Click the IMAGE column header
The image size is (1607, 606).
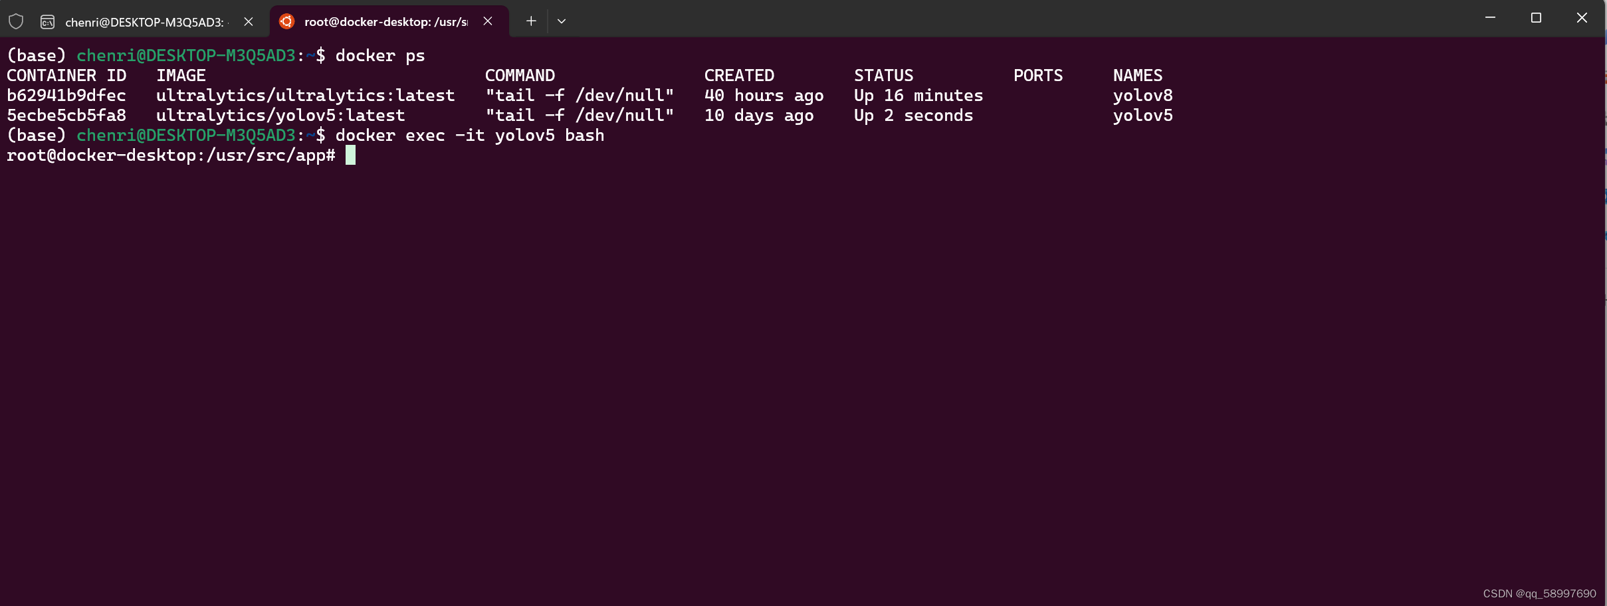pyautogui.click(x=181, y=76)
